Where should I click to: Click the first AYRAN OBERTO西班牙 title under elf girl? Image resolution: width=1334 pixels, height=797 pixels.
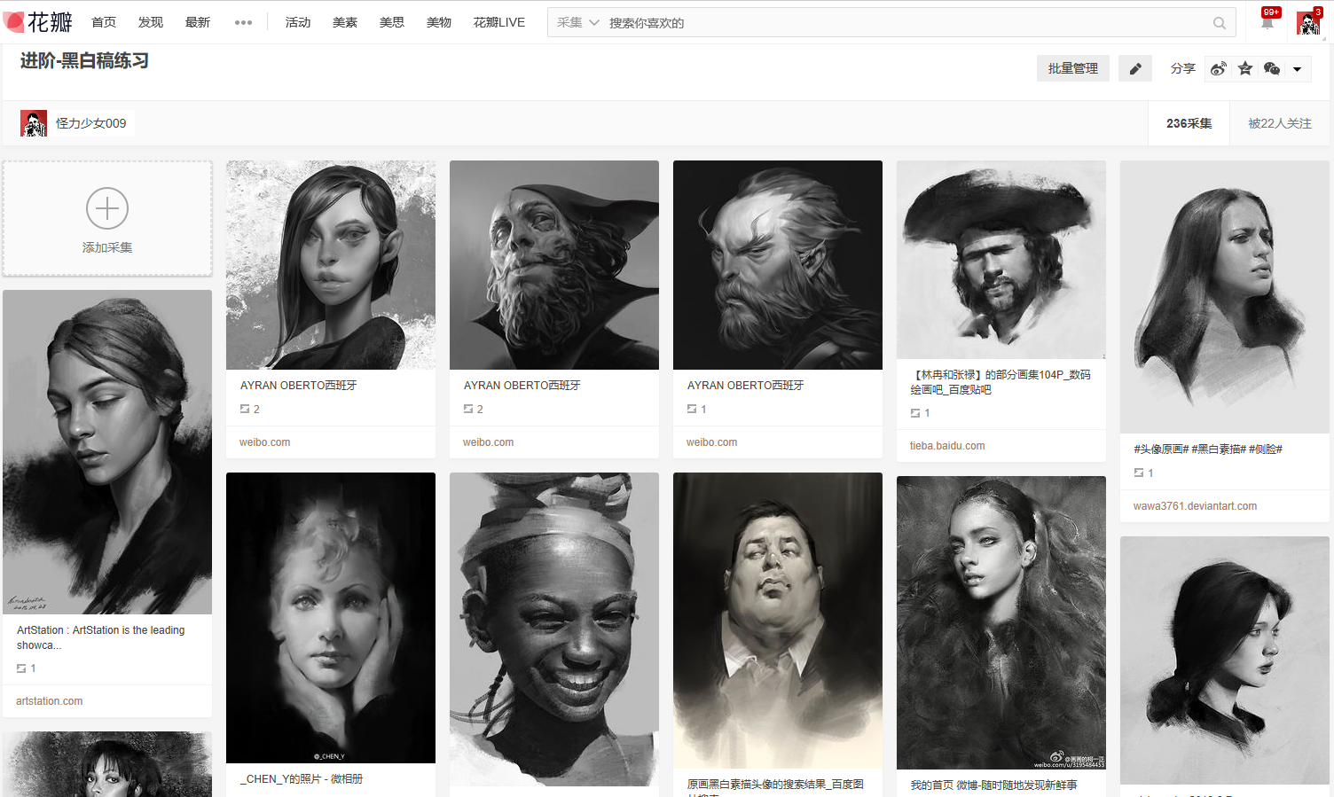[299, 386]
